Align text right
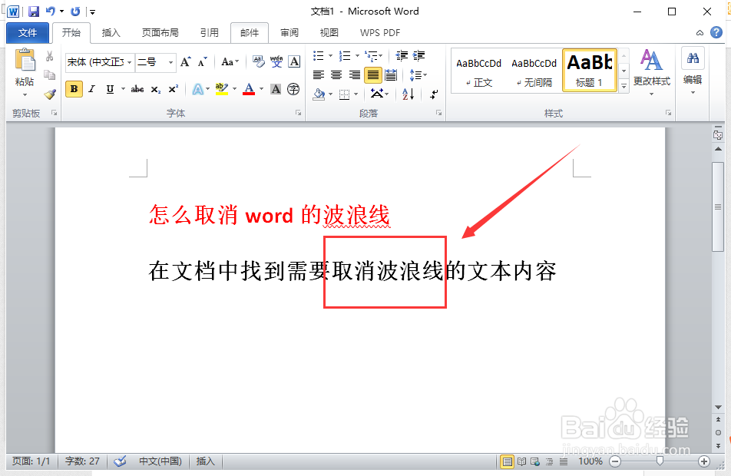This screenshot has height=476, width=731. 354,74
